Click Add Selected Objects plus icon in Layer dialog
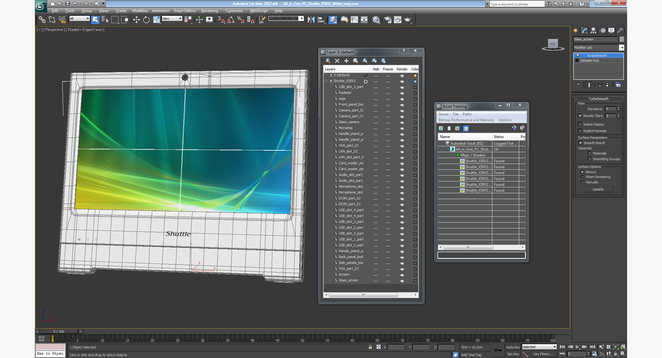 point(346,61)
